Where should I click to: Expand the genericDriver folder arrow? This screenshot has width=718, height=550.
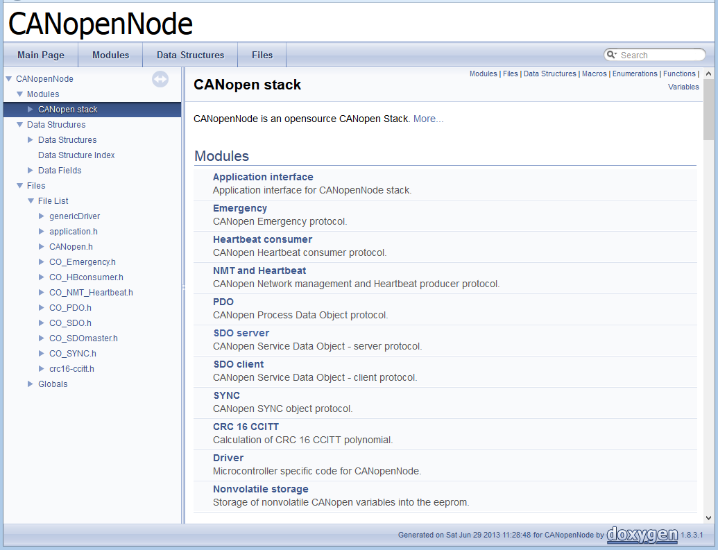[41, 216]
